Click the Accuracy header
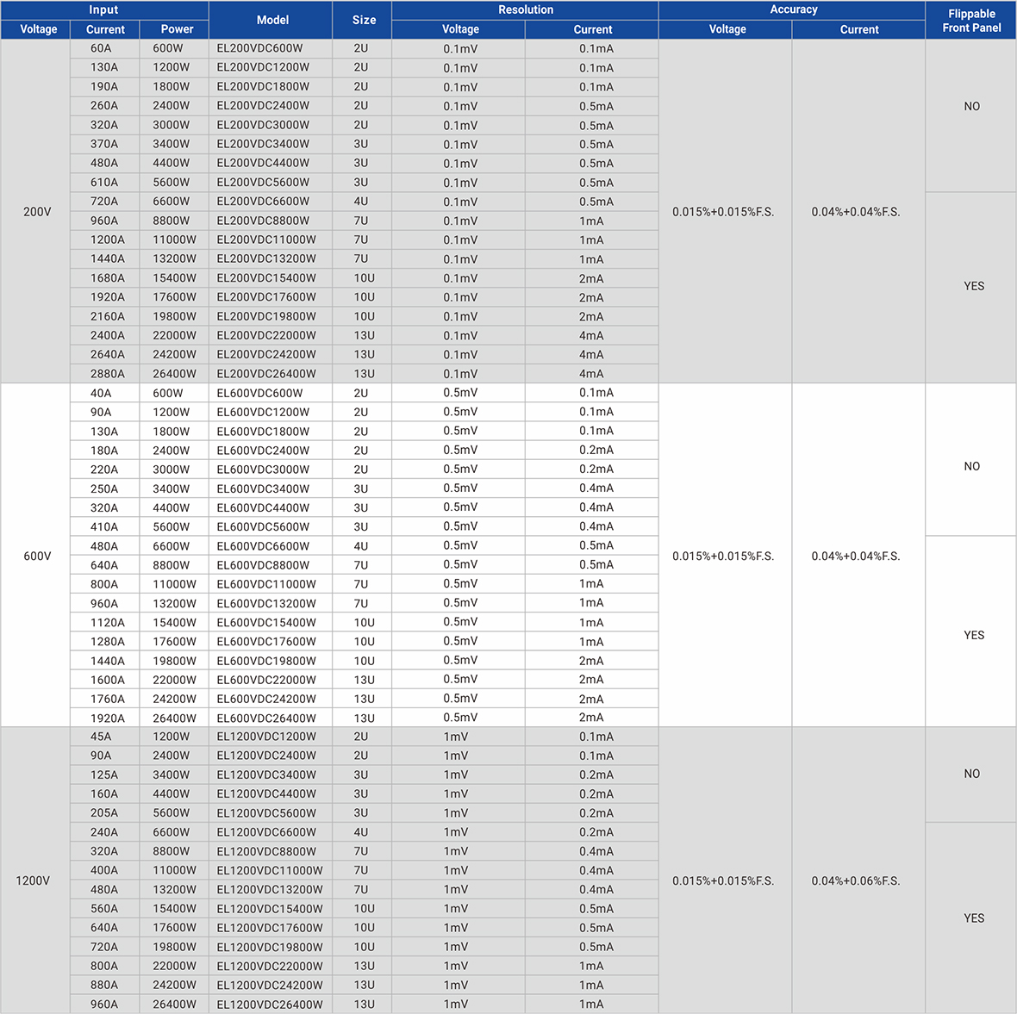The height and width of the screenshot is (1014, 1017). pos(793,9)
